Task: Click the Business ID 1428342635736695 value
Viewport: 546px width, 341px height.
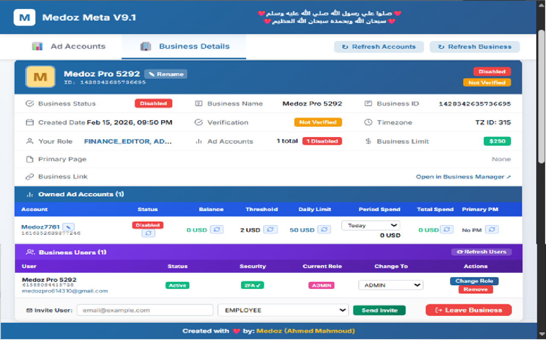Action: (475, 104)
